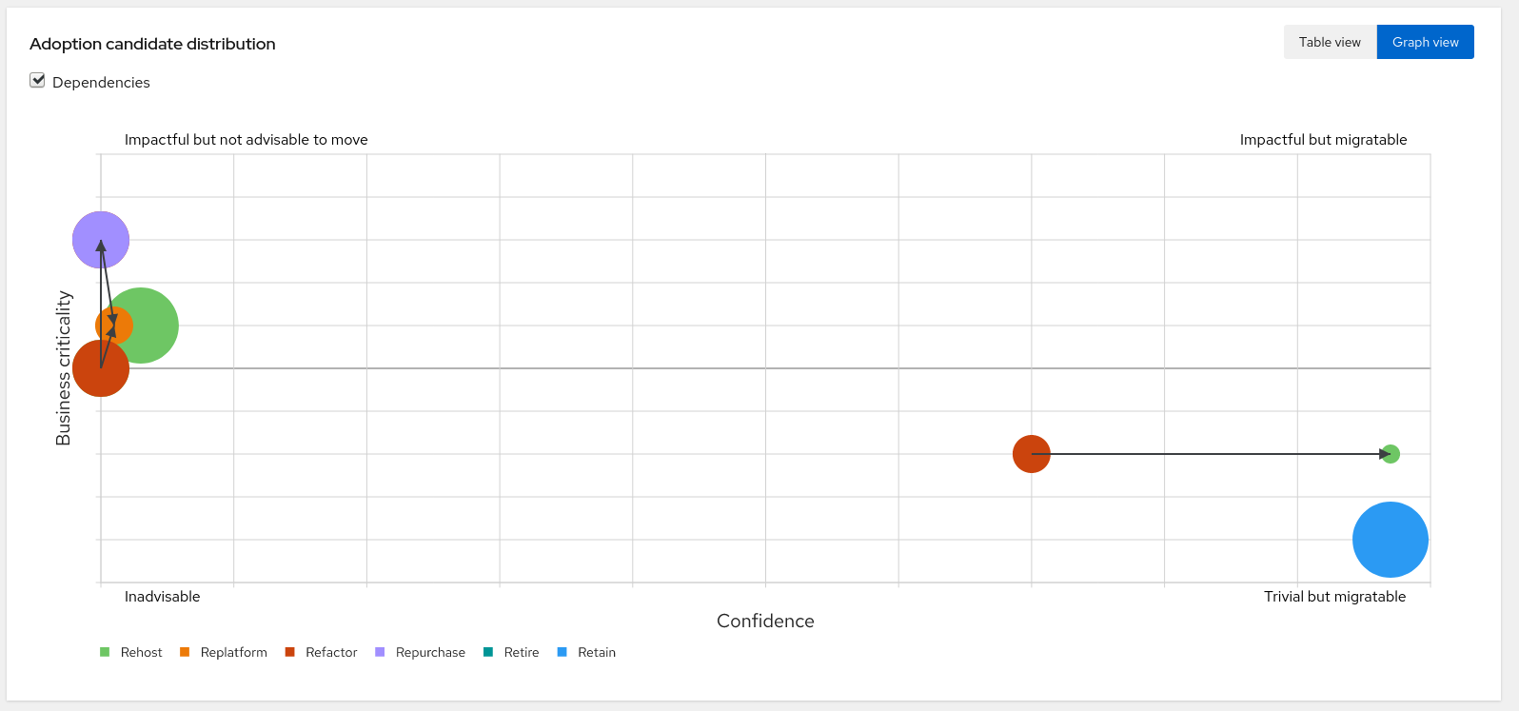Viewport: 1519px width, 711px height.
Task: Toggle the Replatform legend color square
Action: (x=185, y=652)
